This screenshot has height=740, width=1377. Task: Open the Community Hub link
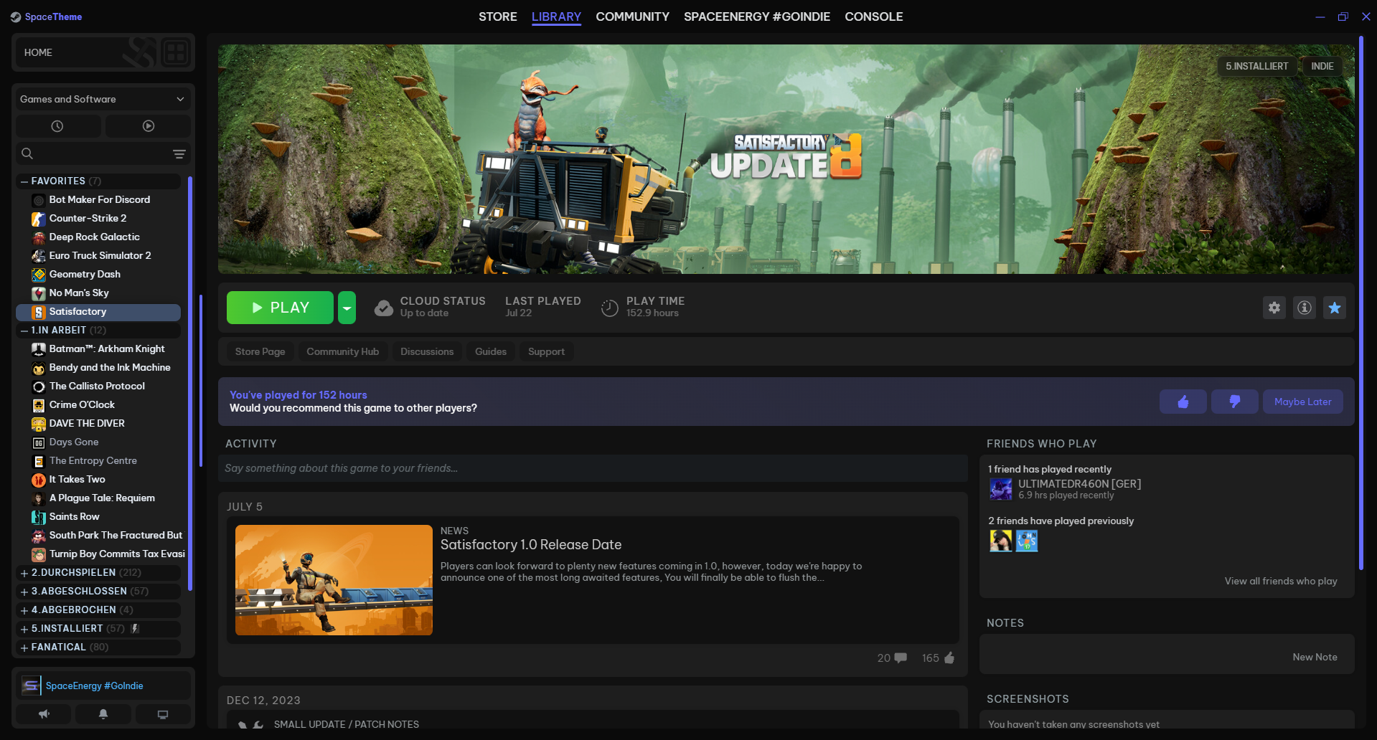[x=342, y=351]
